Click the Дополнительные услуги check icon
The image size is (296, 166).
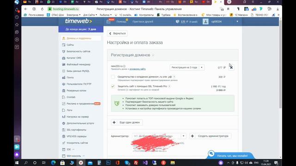[x=64, y=123]
